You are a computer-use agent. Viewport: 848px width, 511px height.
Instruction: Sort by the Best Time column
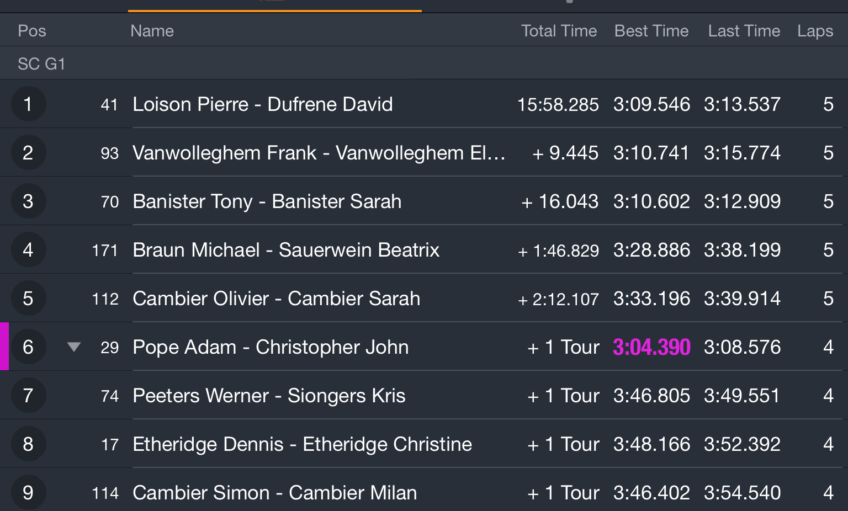pyautogui.click(x=651, y=31)
